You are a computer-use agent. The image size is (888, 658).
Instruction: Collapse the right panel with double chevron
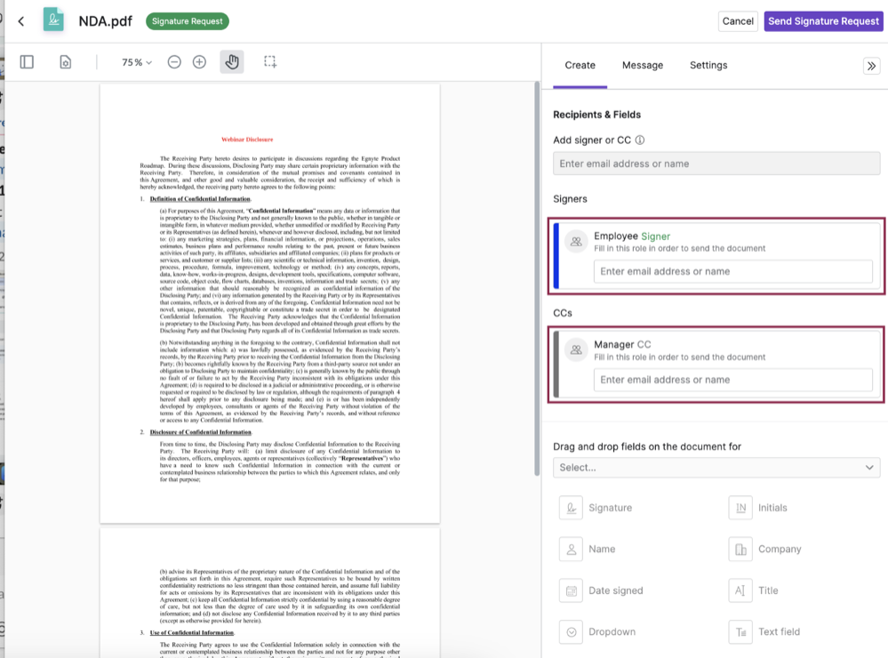coord(871,66)
